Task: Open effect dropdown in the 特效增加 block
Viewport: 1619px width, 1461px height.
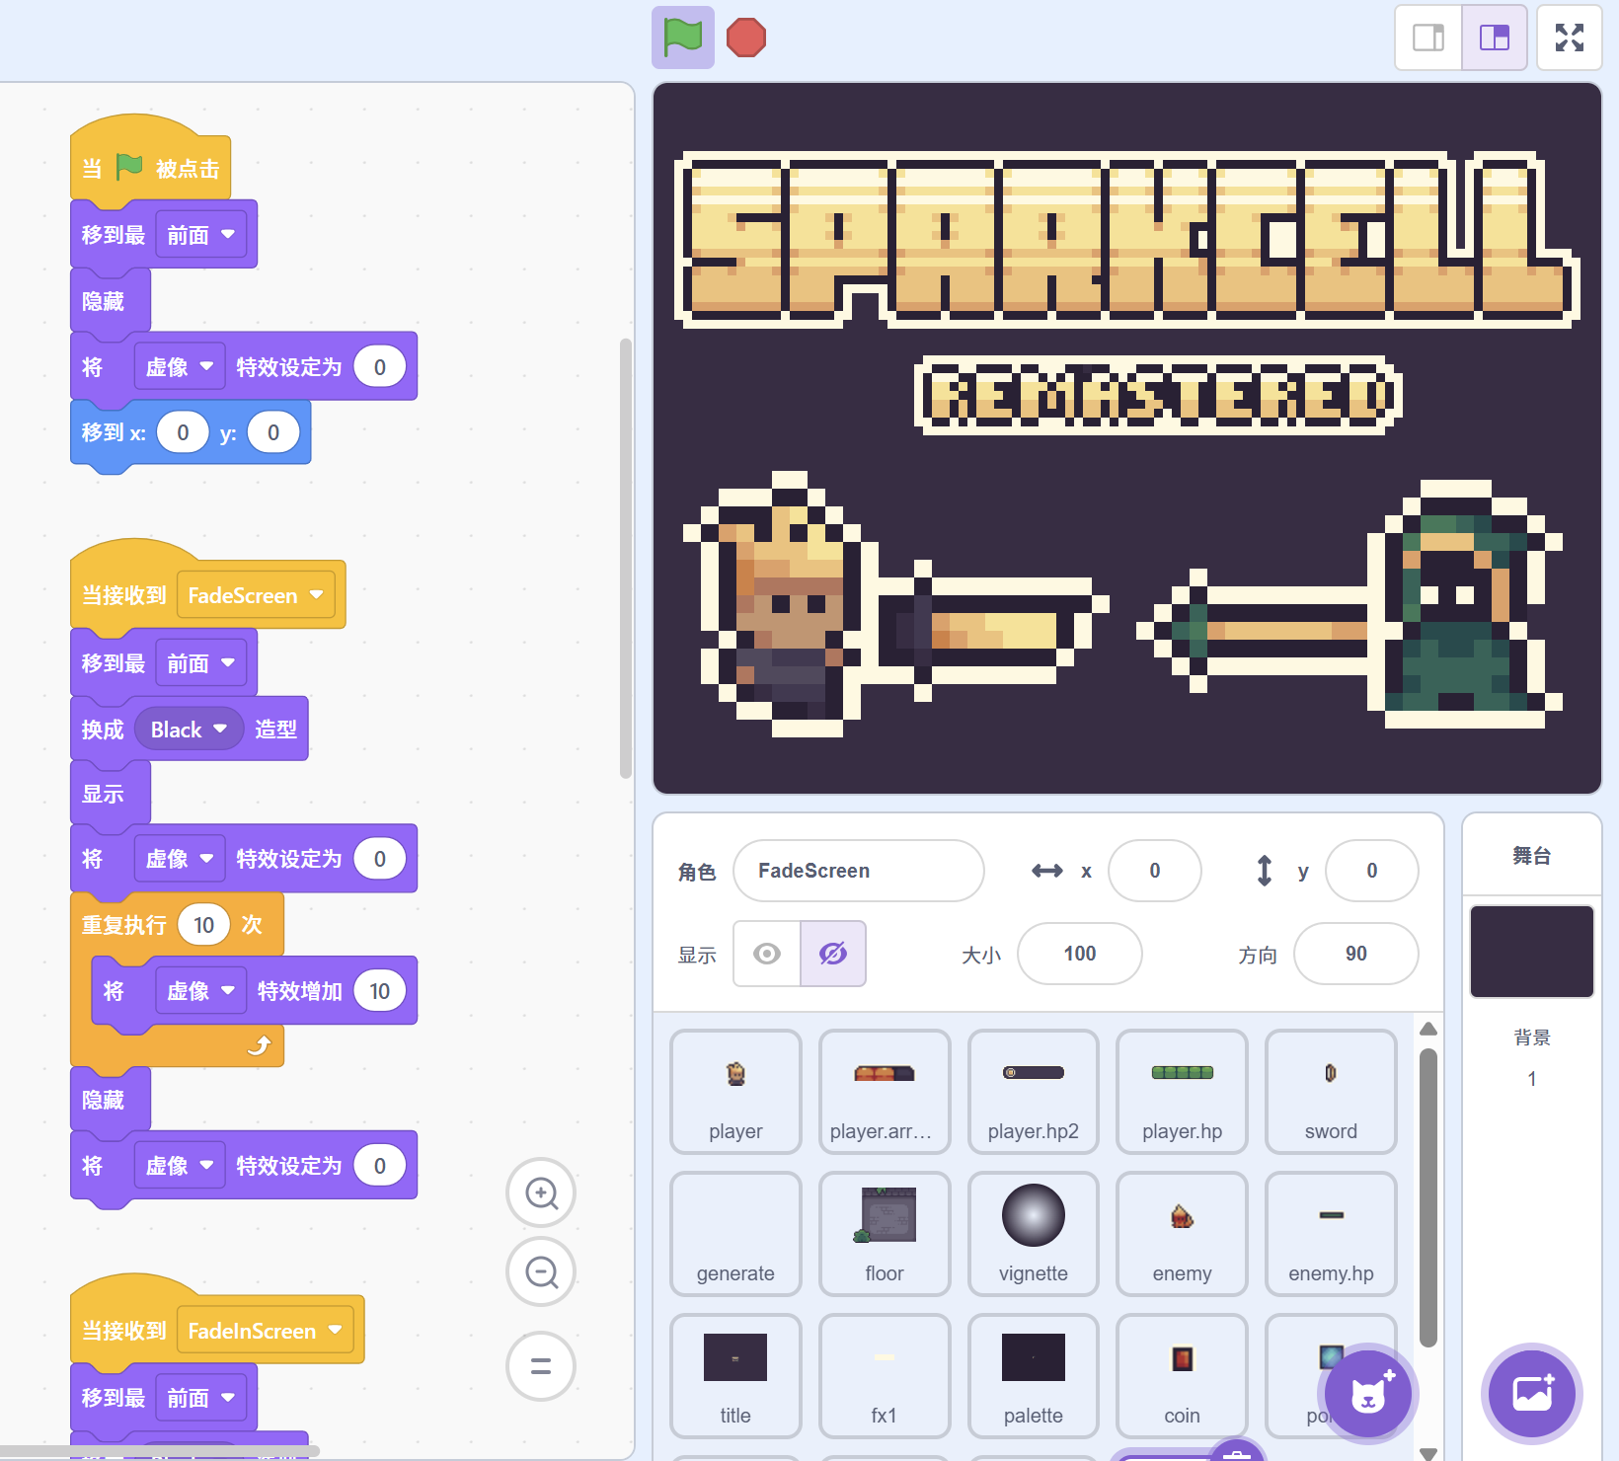Action: click(x=200, y=991)
